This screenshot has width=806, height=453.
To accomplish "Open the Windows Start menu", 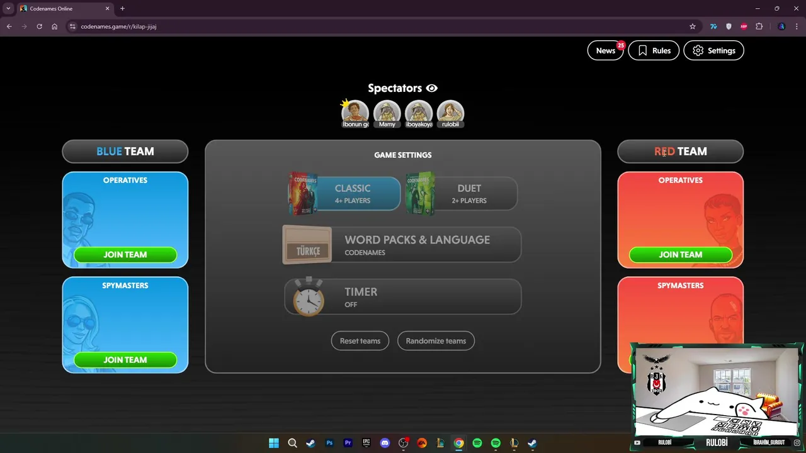I will pos(274,443).
